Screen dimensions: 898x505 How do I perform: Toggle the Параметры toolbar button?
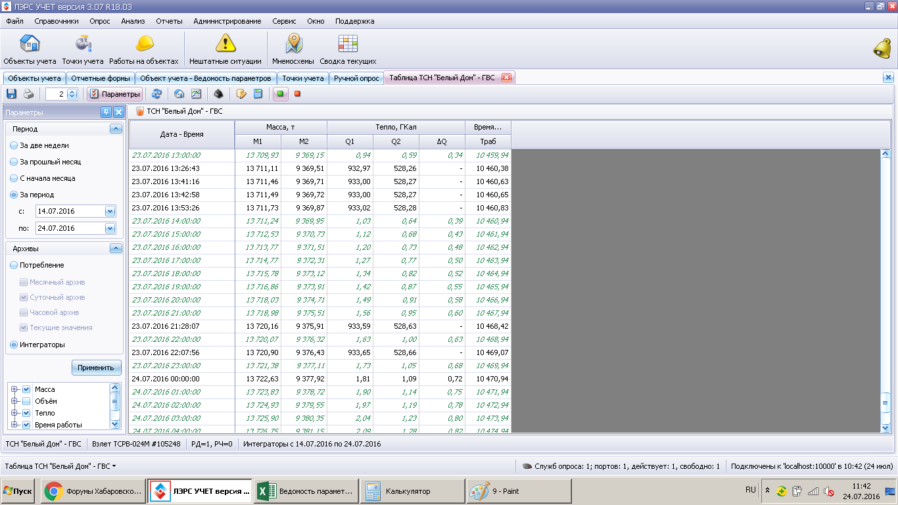[x=115, y=94]
